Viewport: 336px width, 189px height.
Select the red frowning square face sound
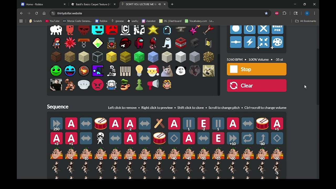(x=112, y=30)
